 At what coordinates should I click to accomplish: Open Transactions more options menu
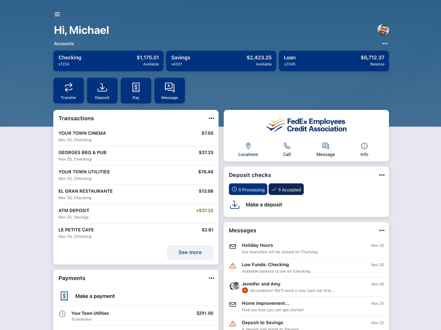(211, 118)
